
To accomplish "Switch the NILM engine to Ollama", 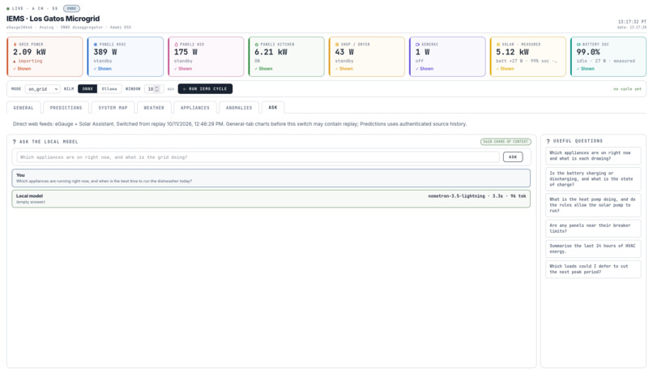I will click(x=109, y=88).
